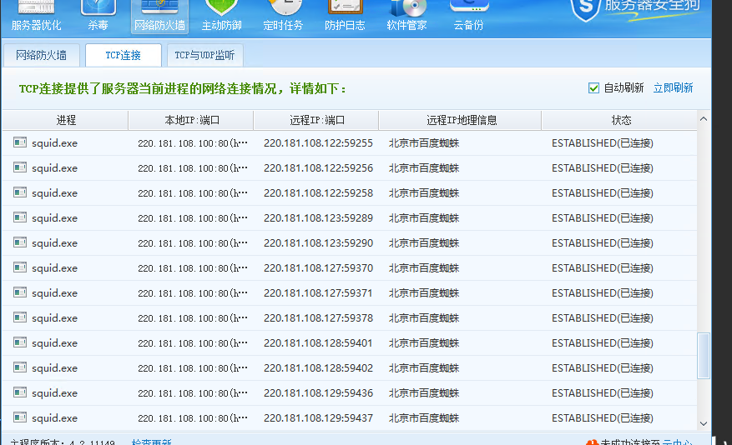Screen dimensions: 732x445
Task: Click process icon for remote port 59401
Action: [19, 342]
